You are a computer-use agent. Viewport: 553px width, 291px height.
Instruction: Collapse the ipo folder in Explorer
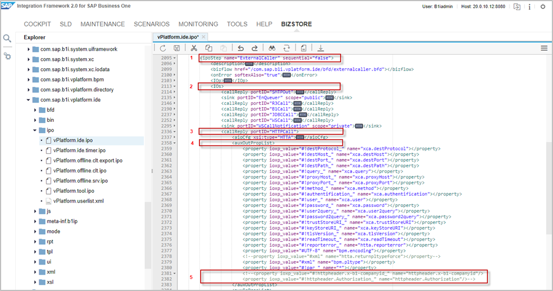(35, 130)
